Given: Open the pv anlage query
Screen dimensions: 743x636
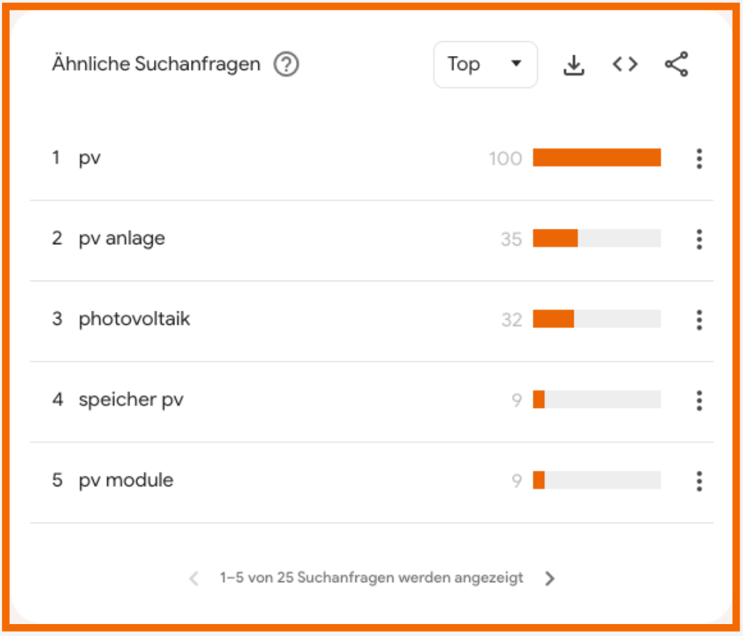Looking at the screenshot, I should (x=122, y=239).
